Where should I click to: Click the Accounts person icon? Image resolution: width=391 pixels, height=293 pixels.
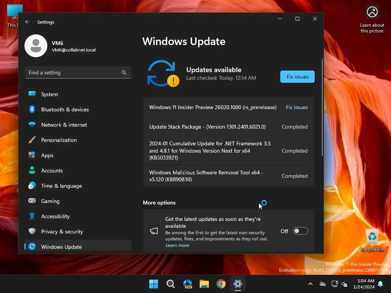tap(32, 170)
